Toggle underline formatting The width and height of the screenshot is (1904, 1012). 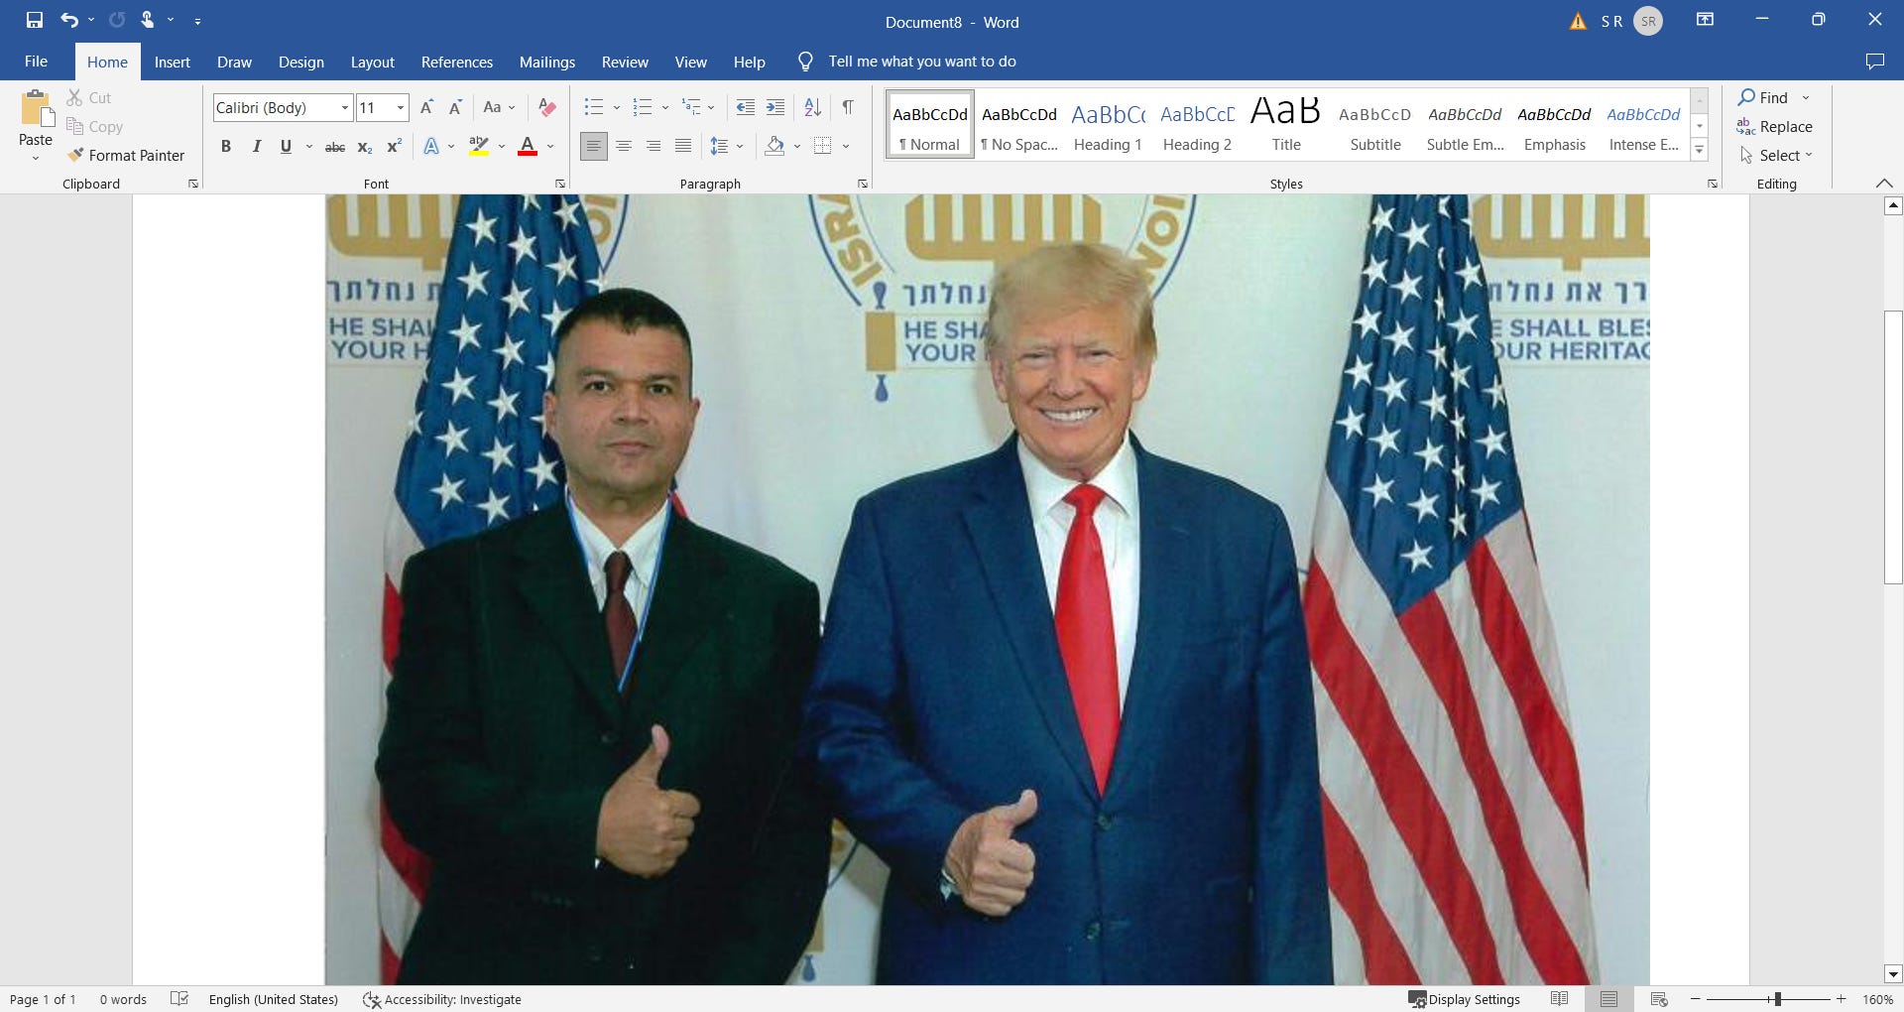pos(285,146)
